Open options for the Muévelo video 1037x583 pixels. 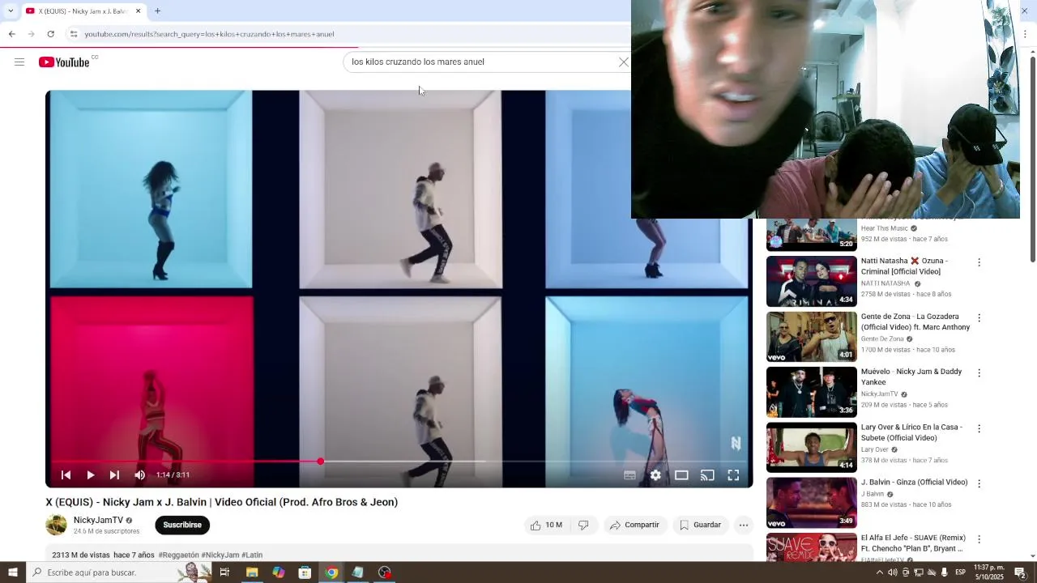tap(979, 373)
